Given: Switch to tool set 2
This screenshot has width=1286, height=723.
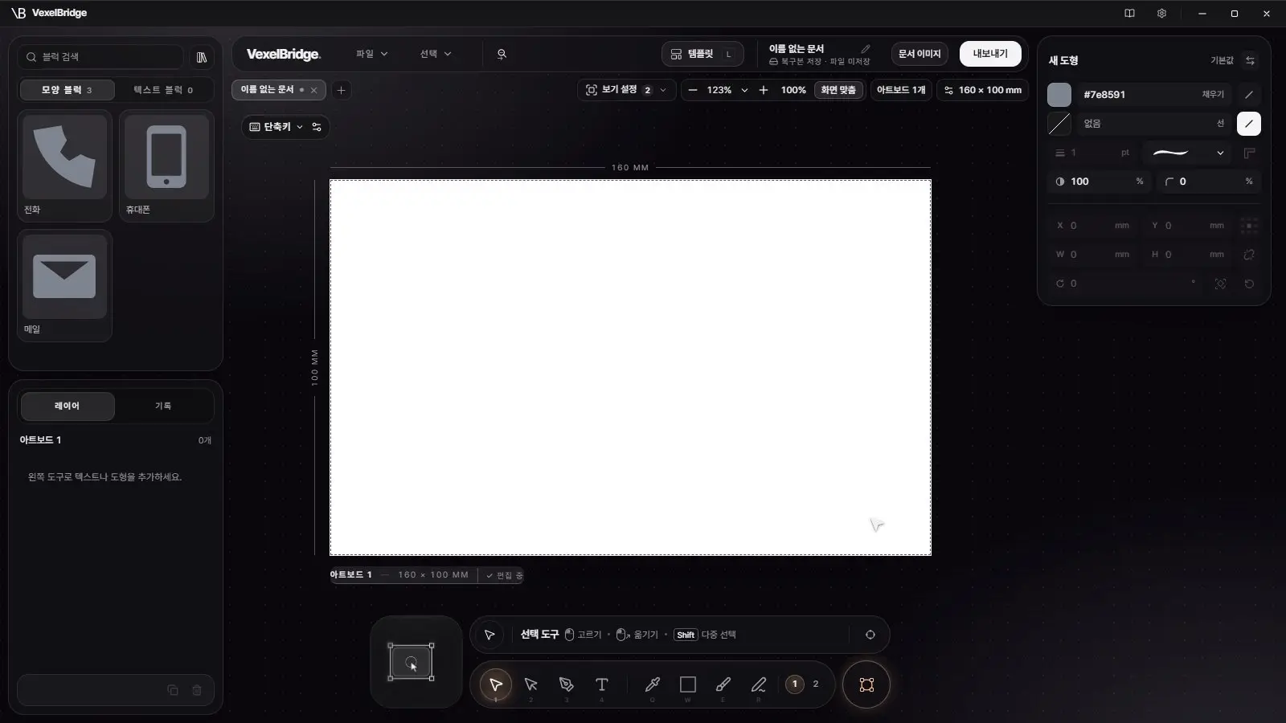Looking at the screenshot, I should coord(816,684).
